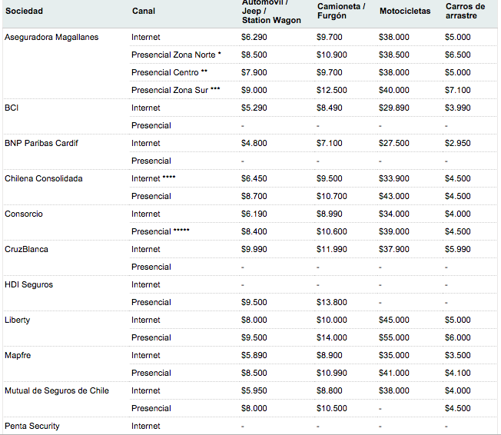Screen dimensions: 501x435
Task: Click the $14.000 camioneta price
Action: [x=332, y=337]
